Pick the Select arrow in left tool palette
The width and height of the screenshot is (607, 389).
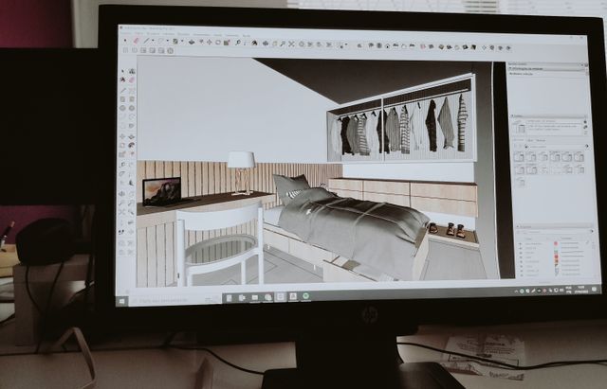click(x=122, y=72)
